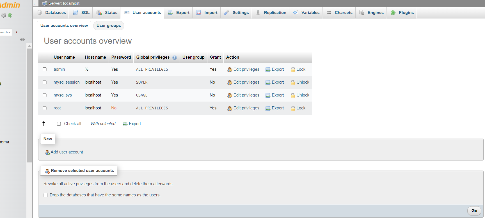Click the Add user account link
This screenshot has width=485, height=218.
pyautogui.click(x=67, y=152)
